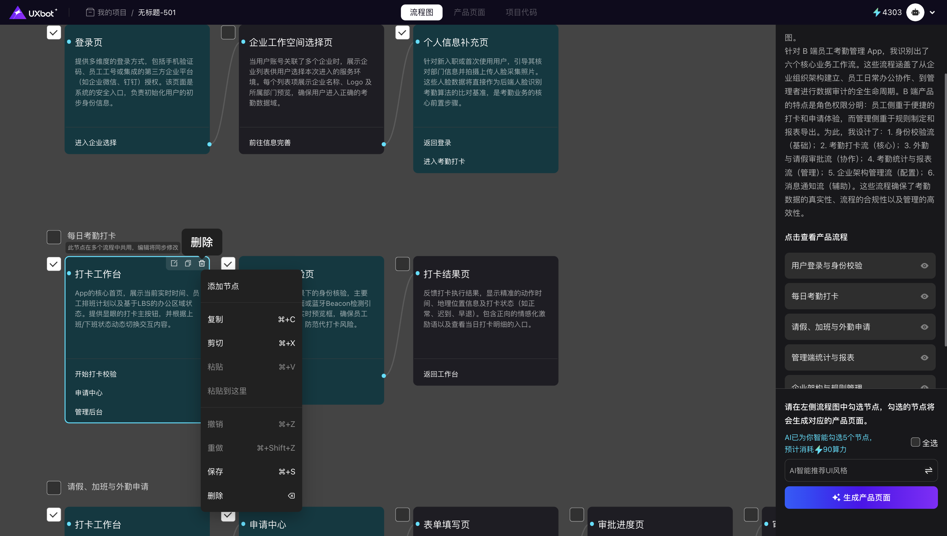Click the 我的项目 folder icon
This screenshot has width=947, height=536.
[90, 13]
